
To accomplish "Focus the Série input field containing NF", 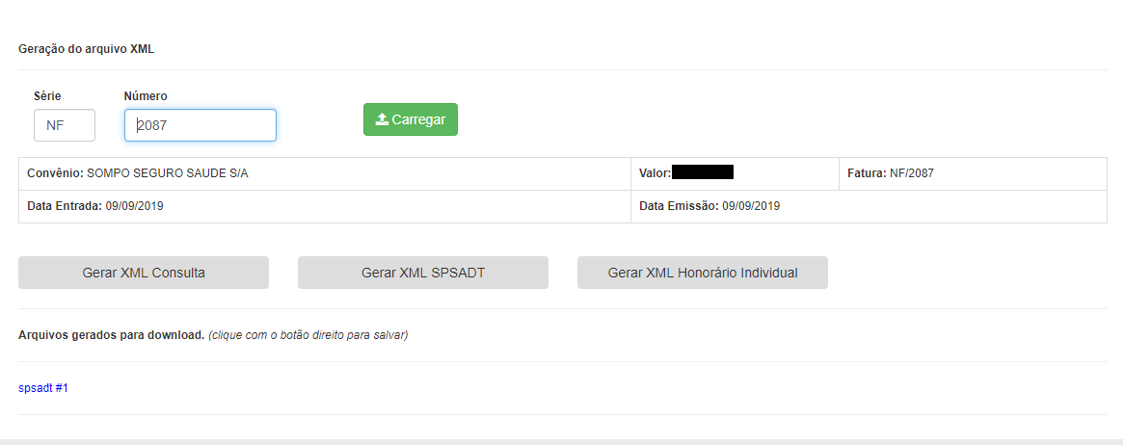I will (65, 125).
